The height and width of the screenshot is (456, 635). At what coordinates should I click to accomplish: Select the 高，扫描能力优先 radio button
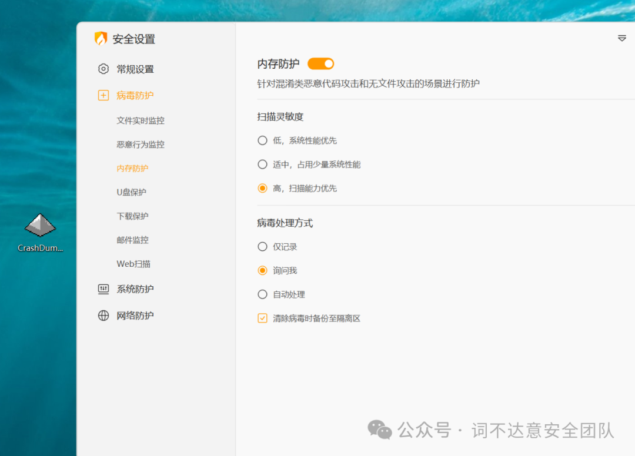(262, 188)
